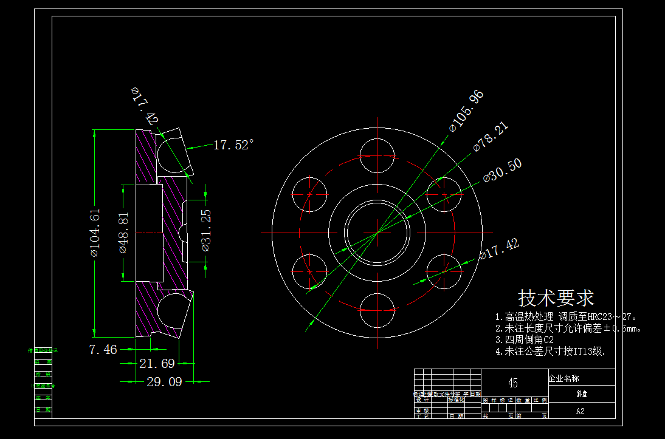Select the ø30.50 center bore dimension
The width and height of the screenshot is (665, 439).
click(503, 171)
